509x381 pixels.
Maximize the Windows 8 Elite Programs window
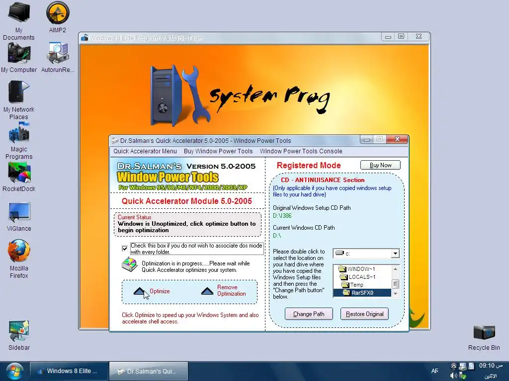coord(401,37)
